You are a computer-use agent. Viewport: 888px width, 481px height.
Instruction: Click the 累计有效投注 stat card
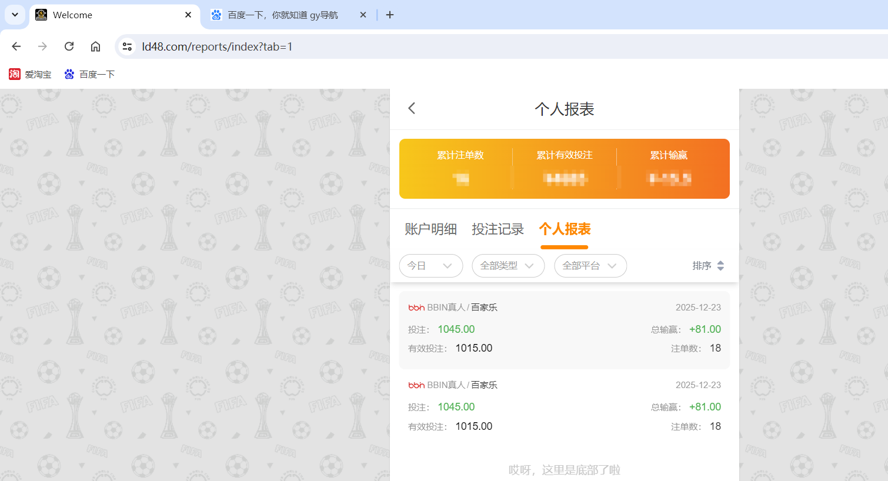[x=564, y=168]
